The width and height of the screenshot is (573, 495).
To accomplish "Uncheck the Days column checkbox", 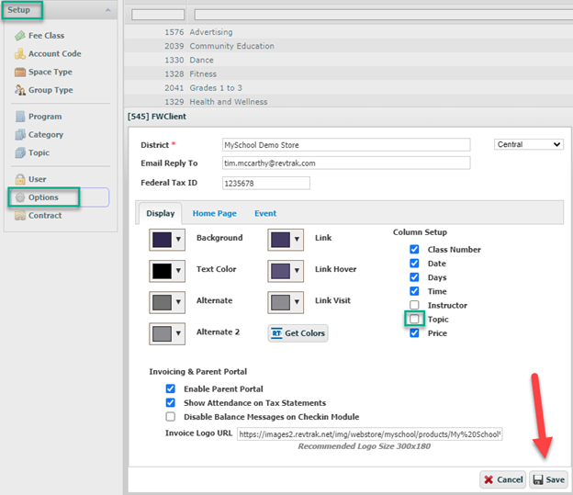I will tap(414, 277).
